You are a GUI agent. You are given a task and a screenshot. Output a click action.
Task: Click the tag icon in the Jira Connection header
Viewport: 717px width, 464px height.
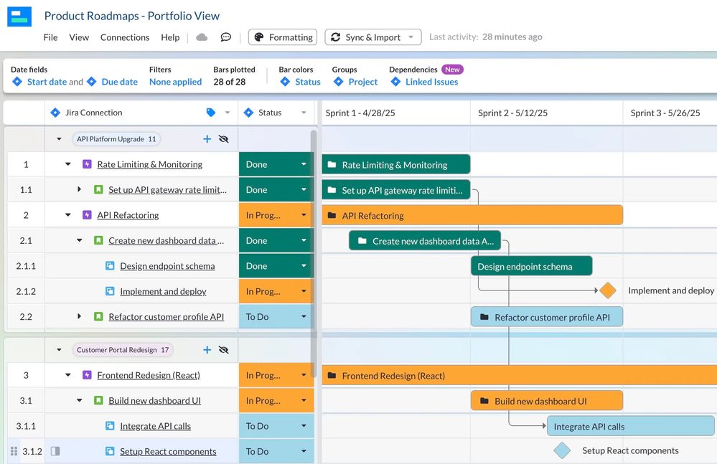pos(210,113)
